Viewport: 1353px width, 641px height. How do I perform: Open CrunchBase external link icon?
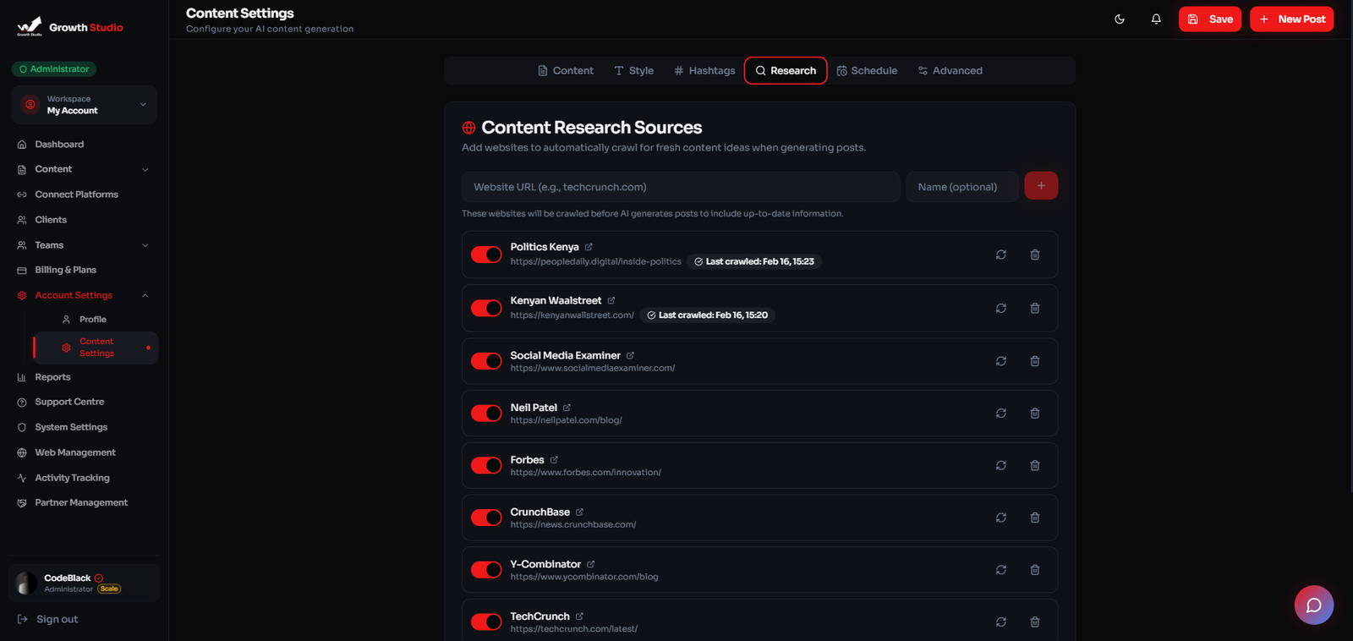pyautogui.click(x=579, y=512)
